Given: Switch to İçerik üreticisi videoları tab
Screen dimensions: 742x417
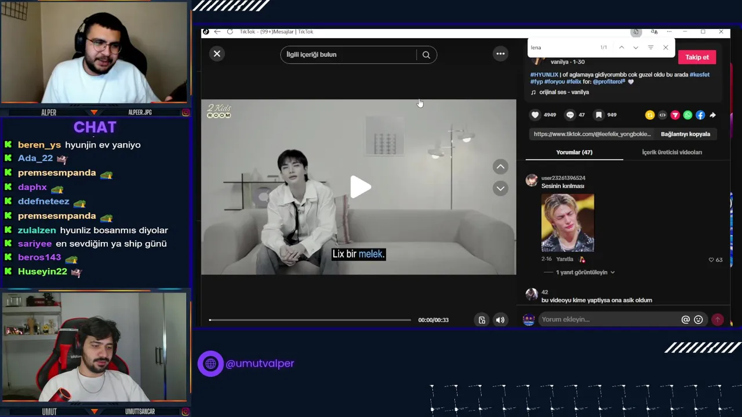Looking at the screenshot, I should (672, 152).
